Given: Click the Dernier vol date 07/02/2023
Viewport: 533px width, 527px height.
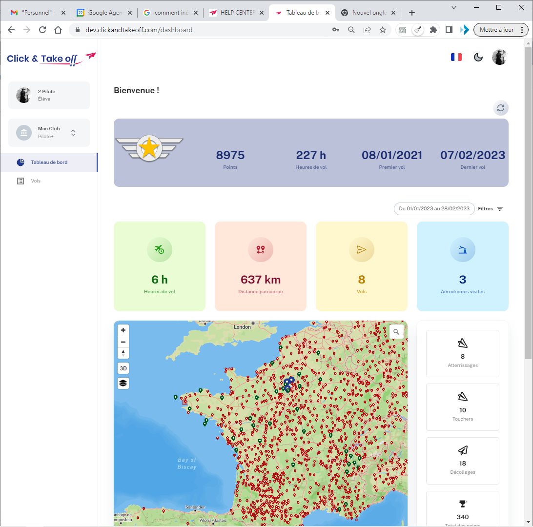Looking at the screenshot, I should coord(472,155).
